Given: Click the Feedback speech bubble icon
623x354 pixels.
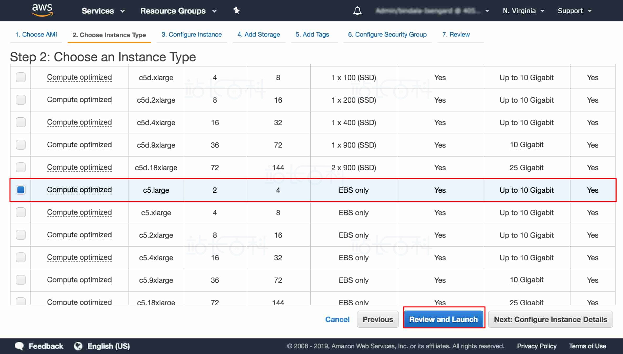Looking at the screenshot, I should 19,346.
